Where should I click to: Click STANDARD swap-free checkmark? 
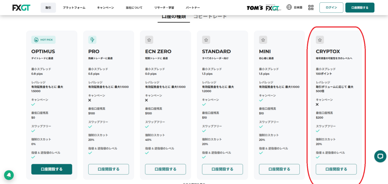click(204, 131)
